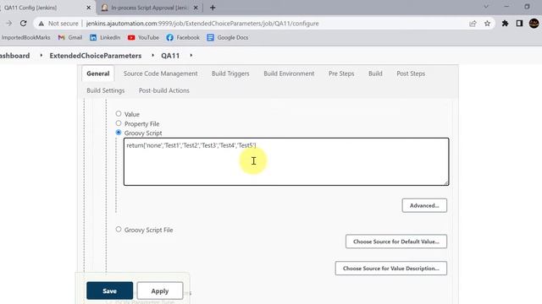Grab the Groovy textarea corner handle
Image resolution: width=542 pixels, height=304 pixels.
point(446,182)
